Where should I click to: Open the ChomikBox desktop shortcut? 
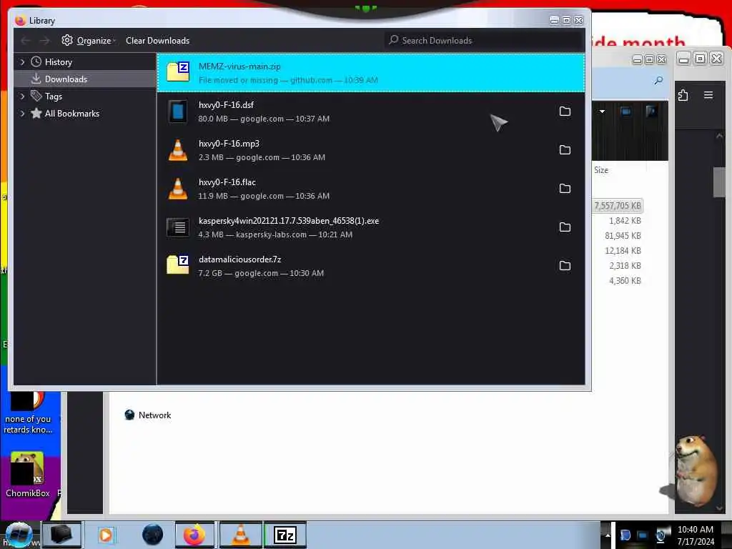coord(28,475)
